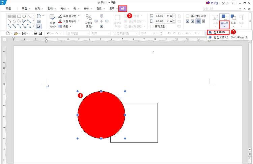Open the 뒤로 dropdown arrow
This screenshot has height=164, width=253.
tap(233, 27)
